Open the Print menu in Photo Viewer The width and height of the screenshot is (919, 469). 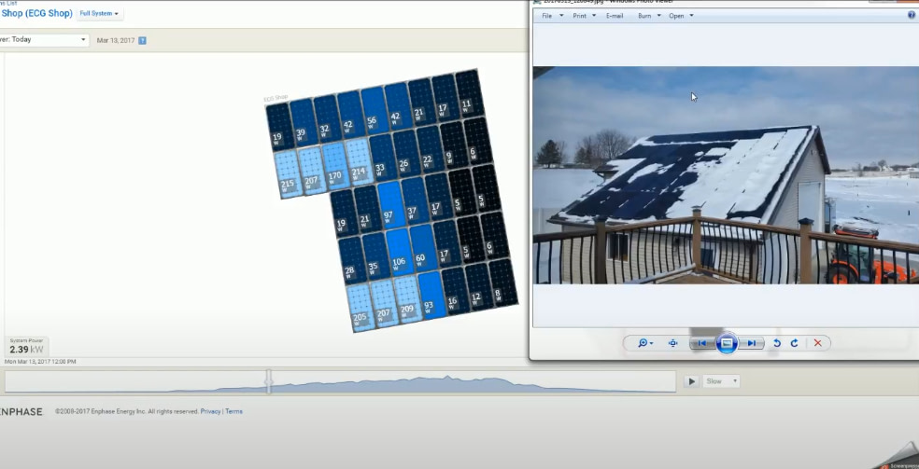(x=584, y=16)
